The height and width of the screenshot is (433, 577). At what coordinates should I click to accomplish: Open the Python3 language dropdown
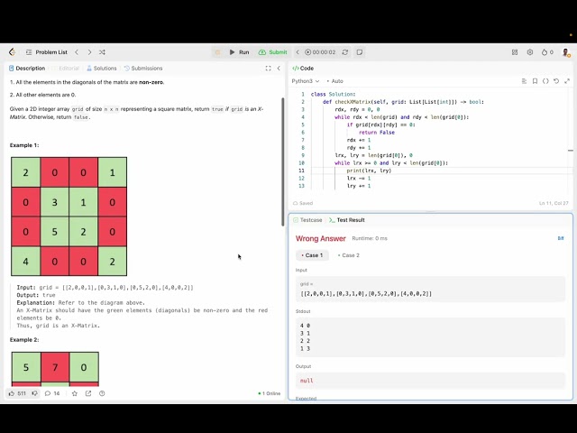click(x=306, y=81)
